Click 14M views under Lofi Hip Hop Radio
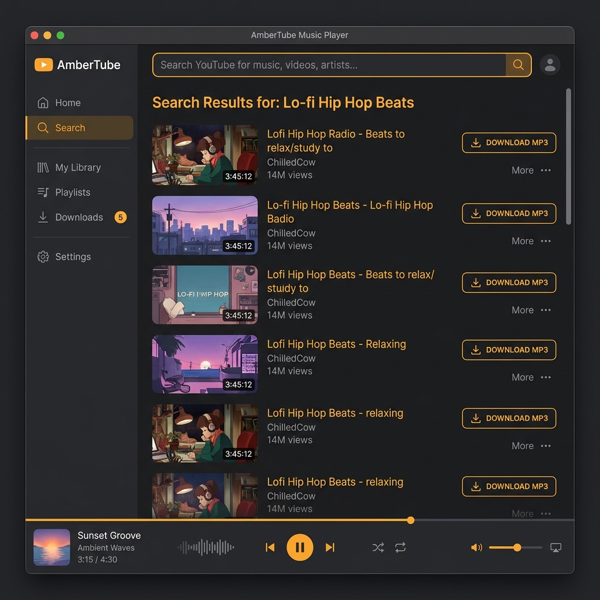600x600 pixels. [289, 175]
